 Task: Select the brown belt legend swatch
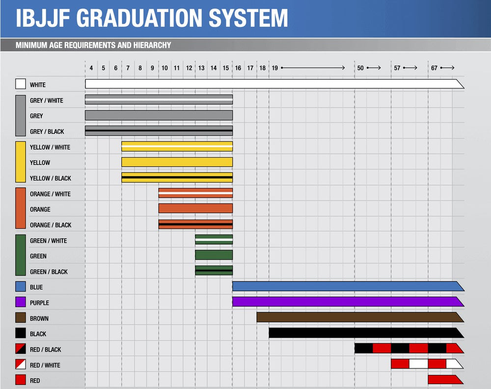tap(21, 318)
